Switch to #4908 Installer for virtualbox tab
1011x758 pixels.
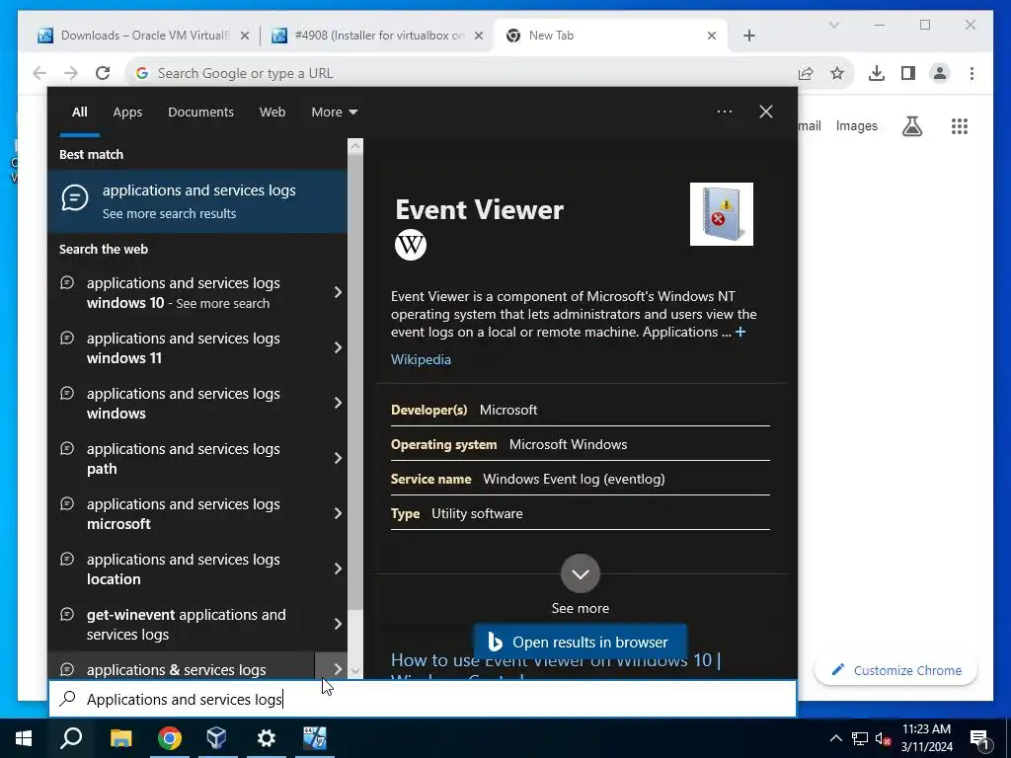[x=377, y=36]
